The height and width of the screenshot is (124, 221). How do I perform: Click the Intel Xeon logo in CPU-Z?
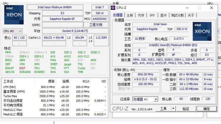point(202,31)
